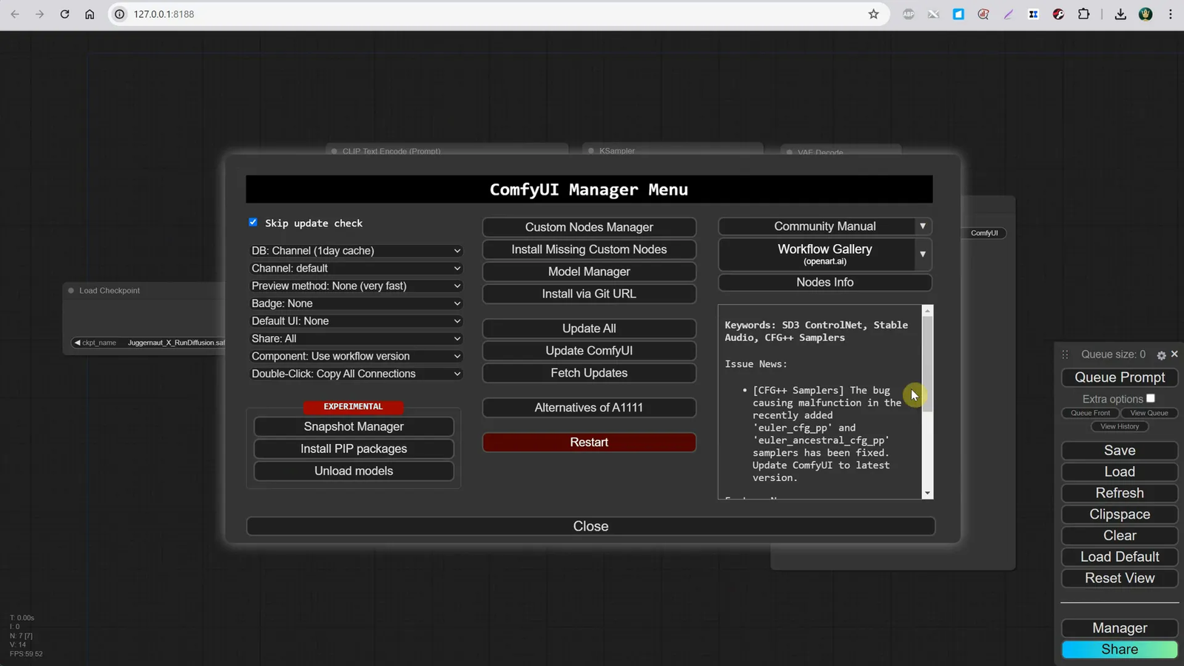Image resolution: width=1184 pixels, height=666 pixels.
Task: Click the View Queue button
Action: tap(1149, 413)
